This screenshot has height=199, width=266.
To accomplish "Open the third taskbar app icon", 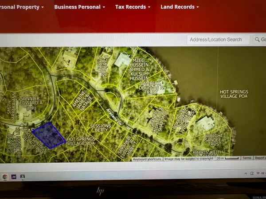I will [23, 176].
